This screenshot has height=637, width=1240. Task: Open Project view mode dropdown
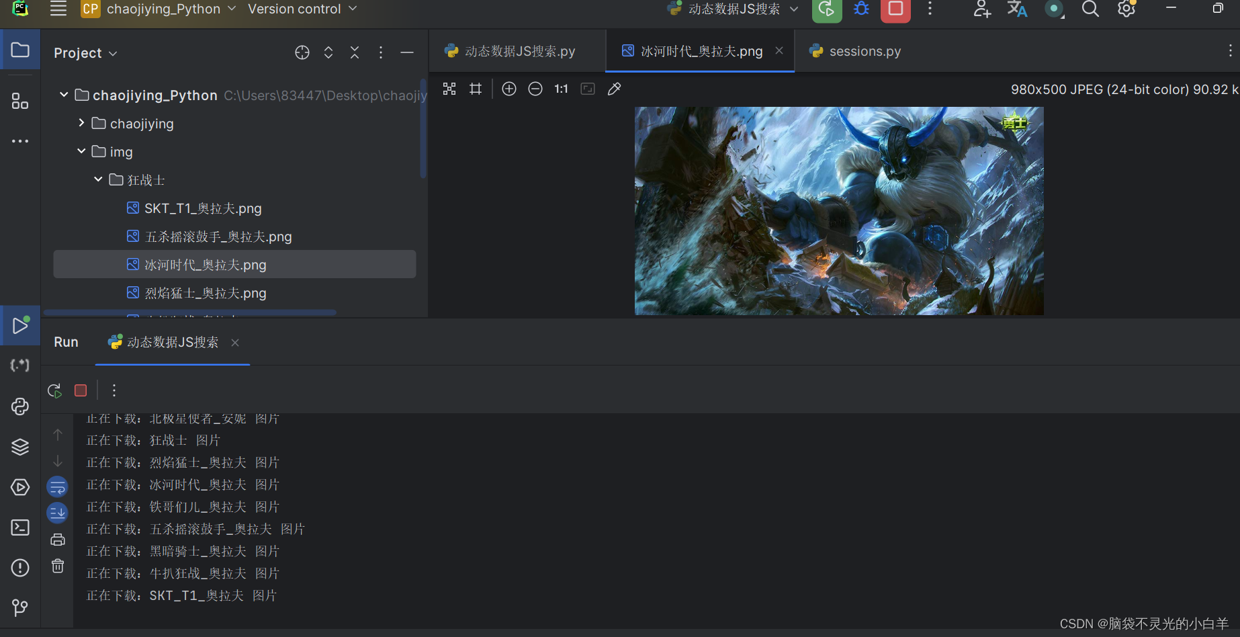[x=85, y=53]
